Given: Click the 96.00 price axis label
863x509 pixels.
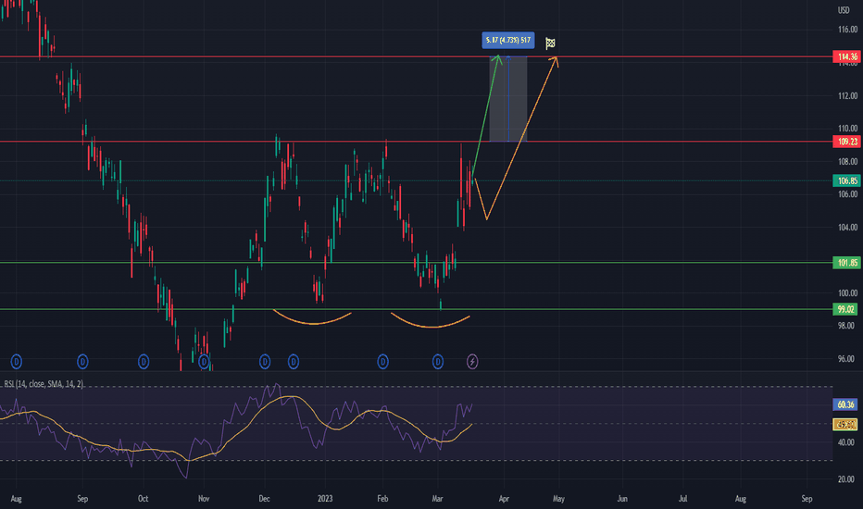Looking at the screenshot, I should 846,359.
